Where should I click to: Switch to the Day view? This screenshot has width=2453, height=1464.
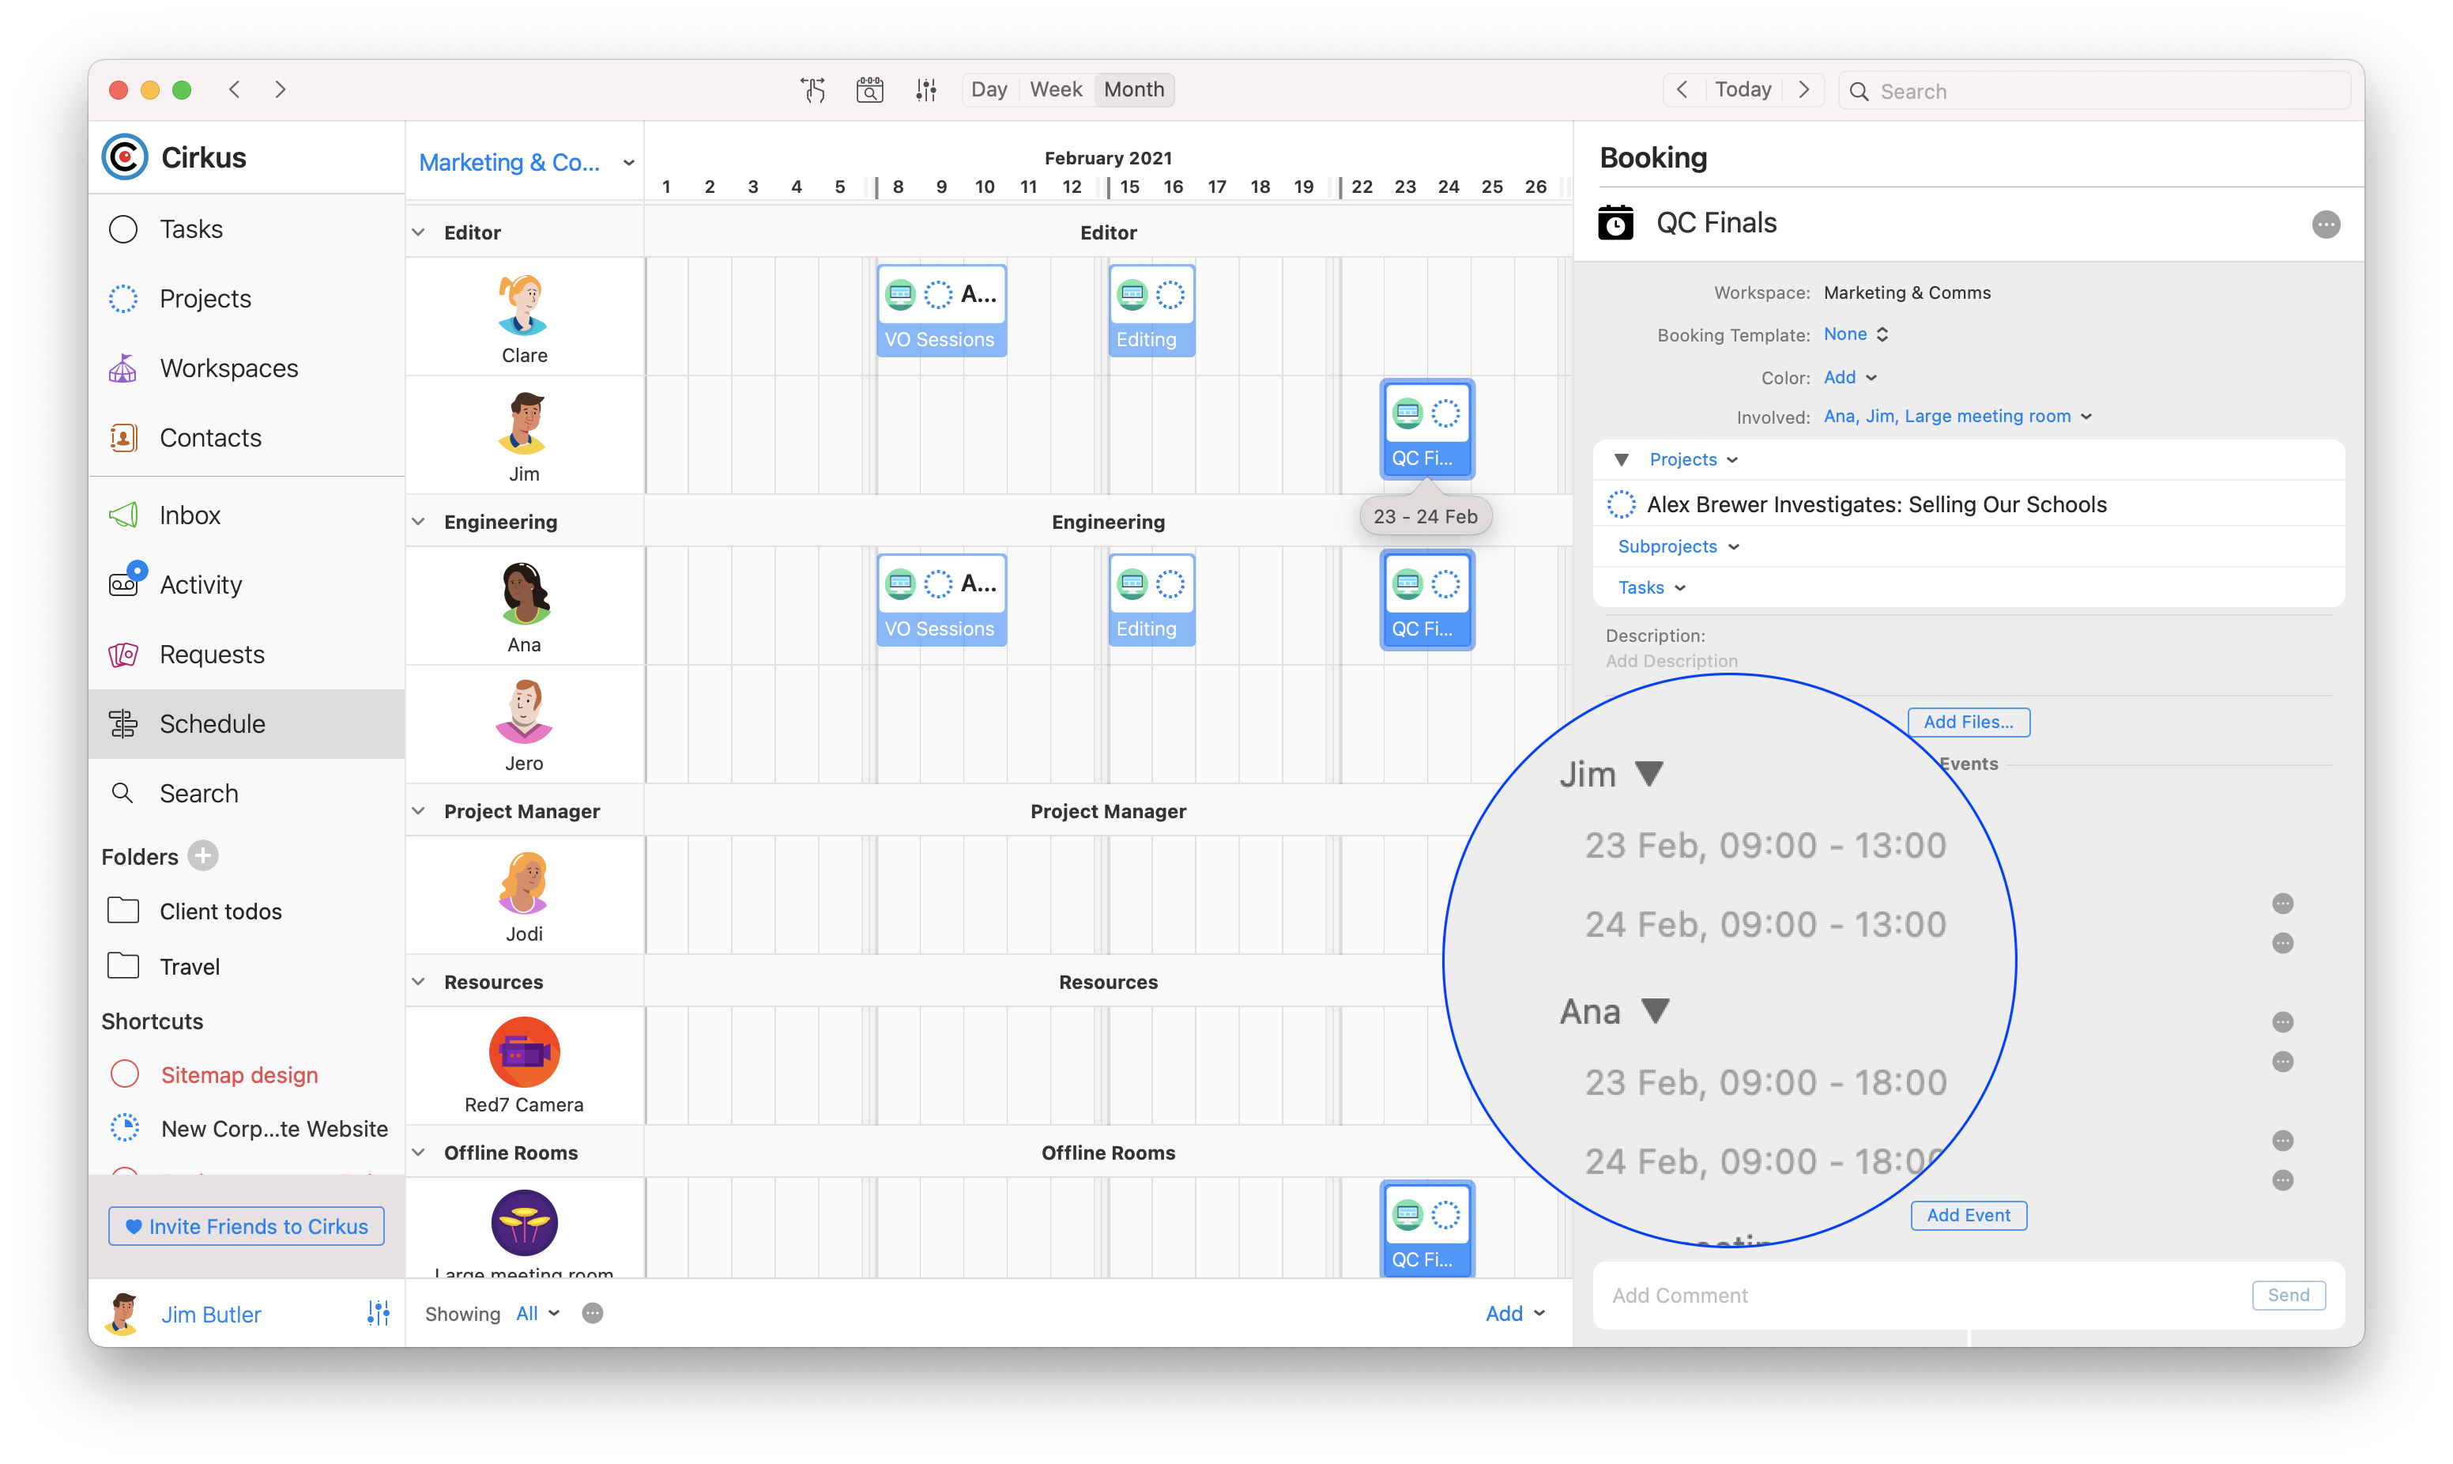pos(989,90)
